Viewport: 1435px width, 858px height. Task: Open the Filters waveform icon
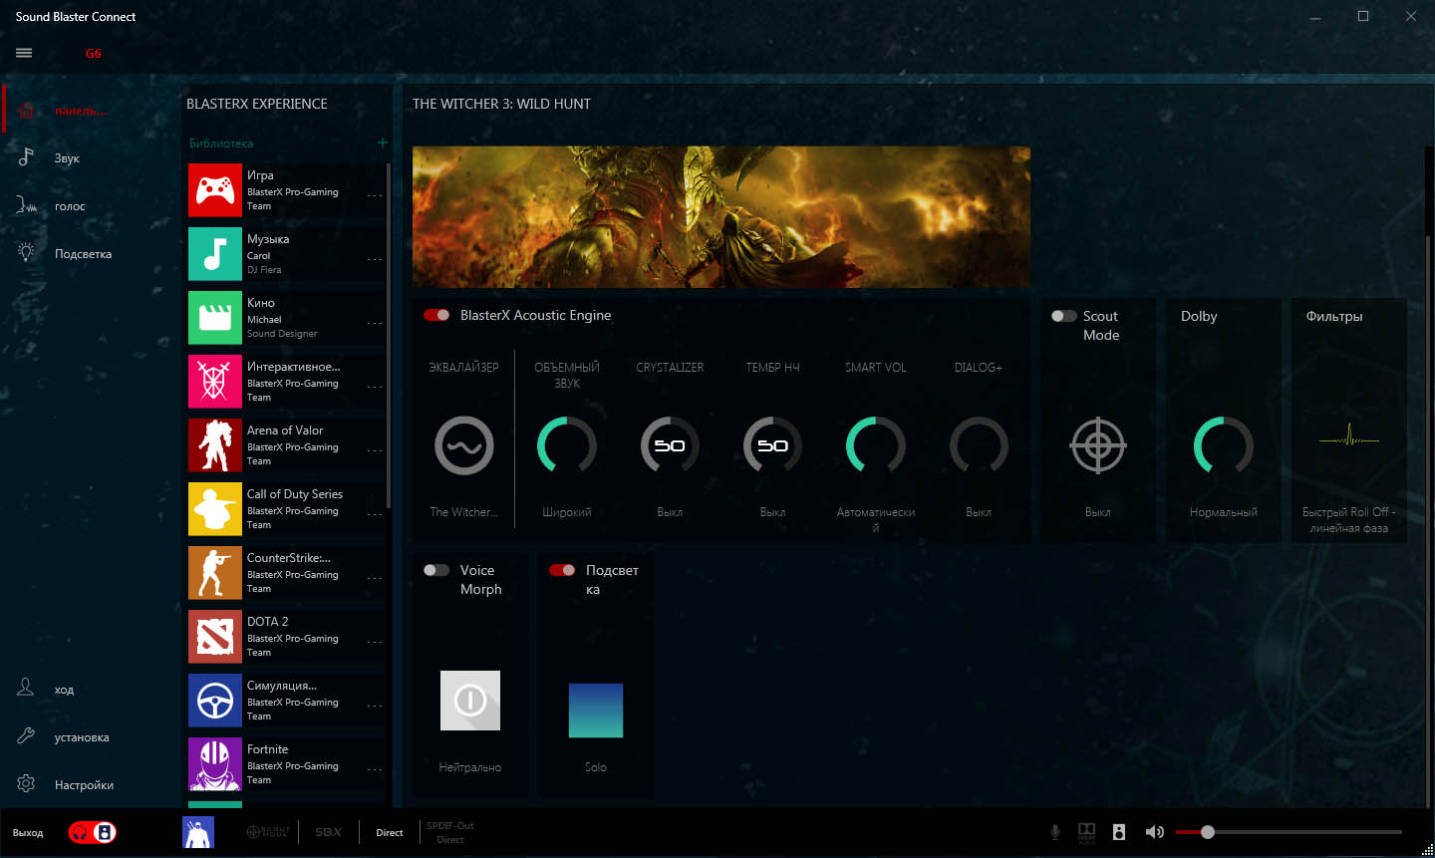coord(1348,437)
